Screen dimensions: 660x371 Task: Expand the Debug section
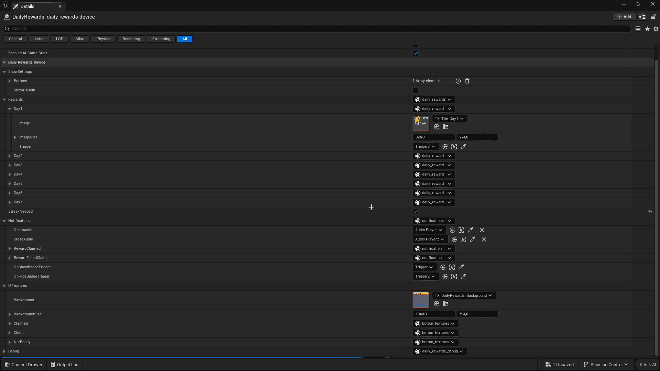pyautogui.click(x=4, y=351)
